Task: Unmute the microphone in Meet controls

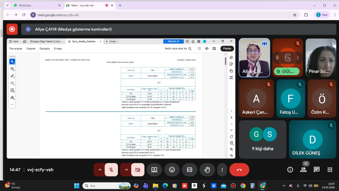Action: coord(112,169)
